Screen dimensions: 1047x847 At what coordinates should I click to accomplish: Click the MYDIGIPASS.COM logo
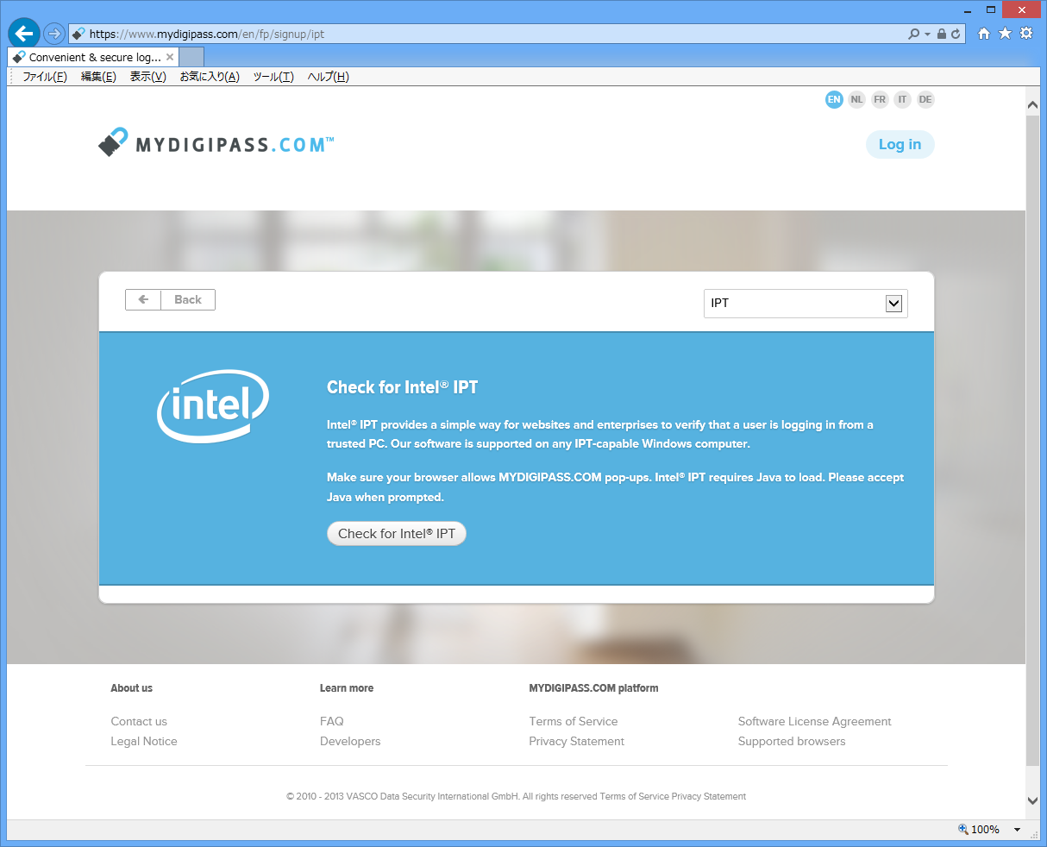tap(216, 143)
